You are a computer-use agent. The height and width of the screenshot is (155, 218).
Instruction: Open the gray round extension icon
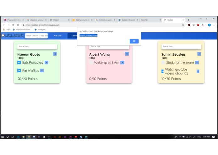194,25
